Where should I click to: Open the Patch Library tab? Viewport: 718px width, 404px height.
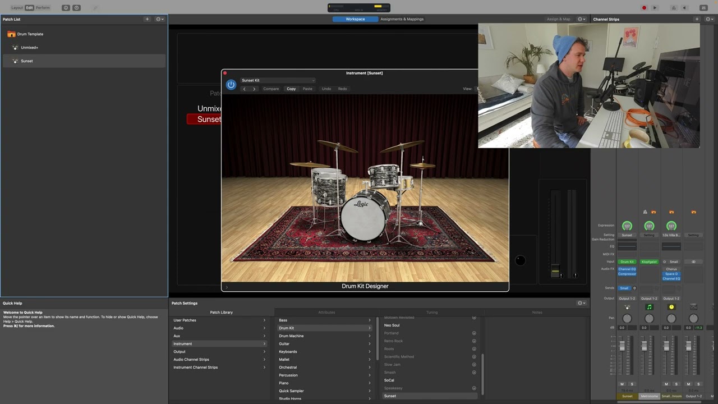221,313
